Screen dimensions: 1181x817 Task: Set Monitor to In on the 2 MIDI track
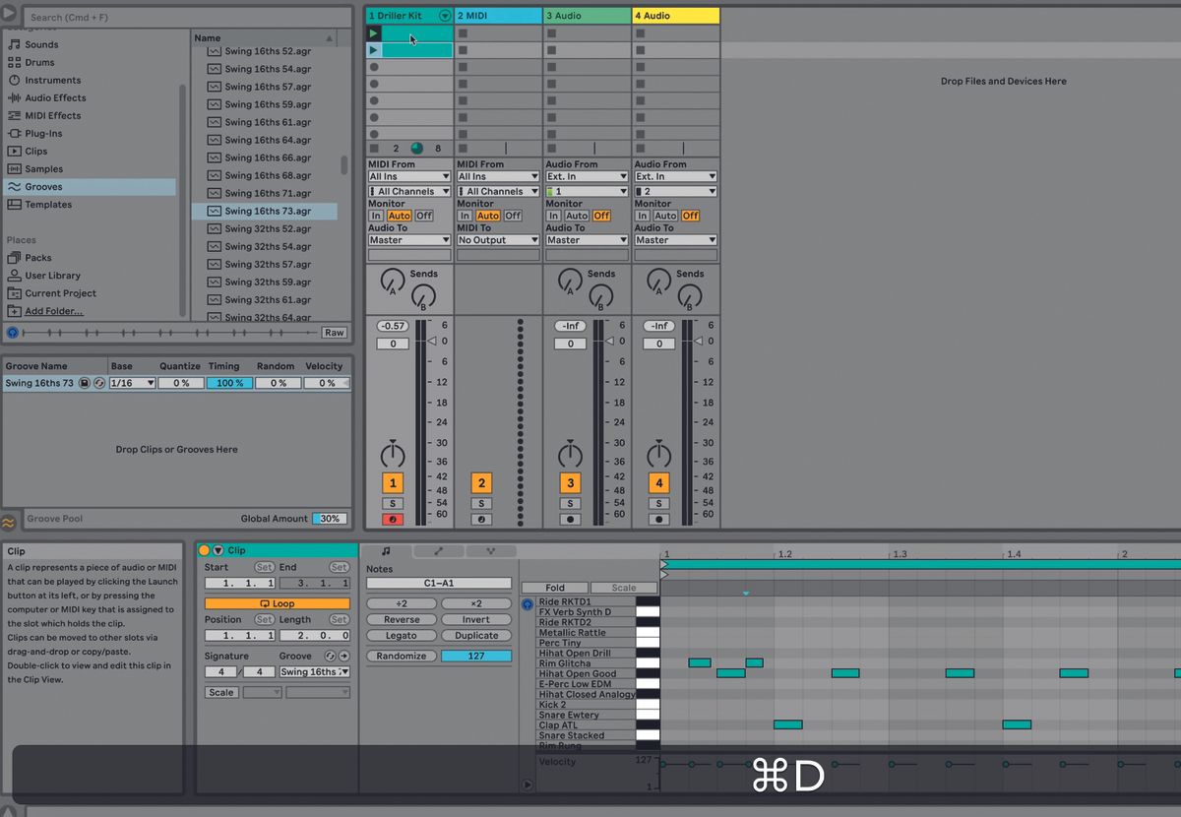[466, 216]
